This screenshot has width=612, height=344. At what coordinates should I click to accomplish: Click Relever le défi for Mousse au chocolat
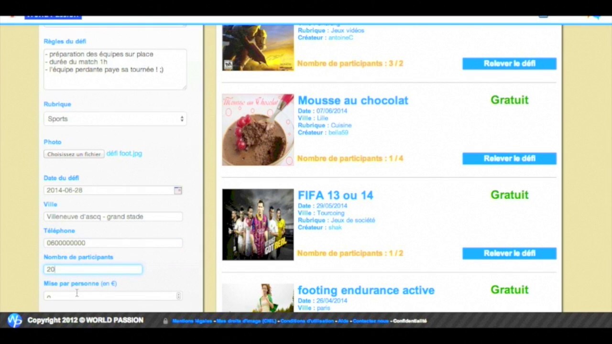tap(509, 159)
